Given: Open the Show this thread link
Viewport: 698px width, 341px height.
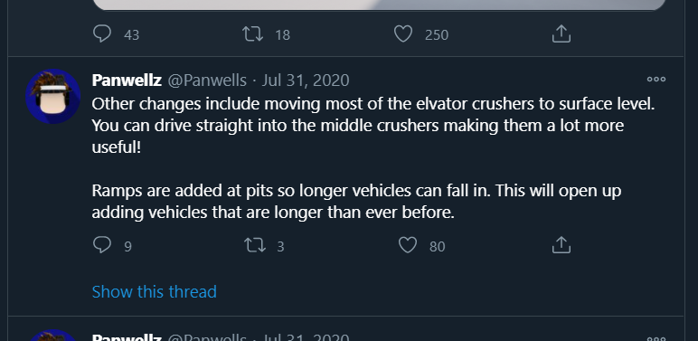Looking at the screenshot, I should pyautogui.click(x=154, y=291).
